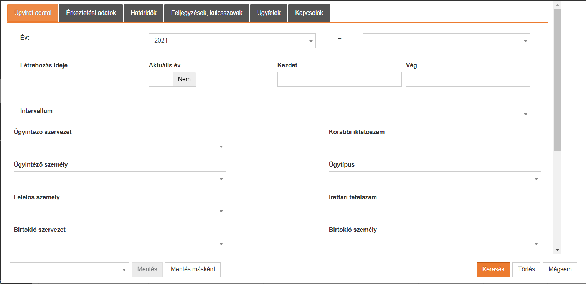Open the Év 2021 dropdown
Viewport: 586px width, 284px height.
pyautogui.click(x=232, y=41)
